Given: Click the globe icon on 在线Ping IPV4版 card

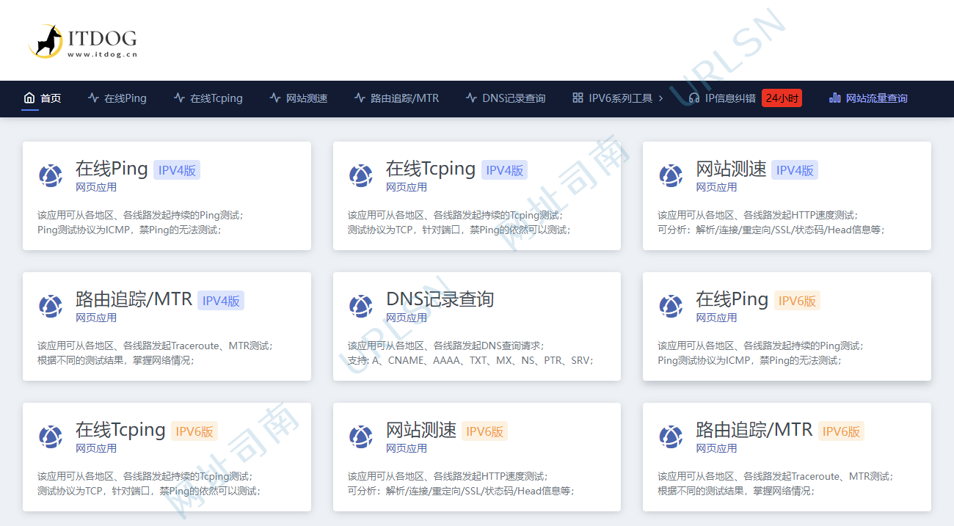Looking at the screenshot, I should click(x=50, y=175).
